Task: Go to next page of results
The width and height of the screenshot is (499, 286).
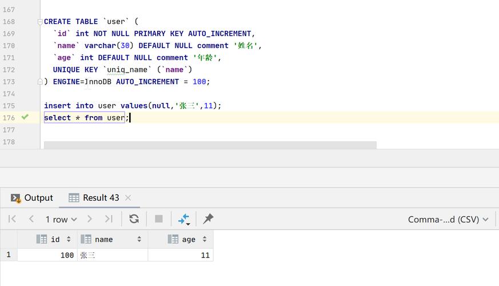Action: [x=90, y=219]
